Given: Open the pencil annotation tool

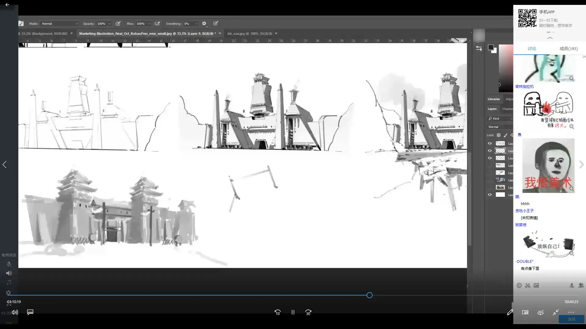Looking at the screenshot, I should (510, 312).
